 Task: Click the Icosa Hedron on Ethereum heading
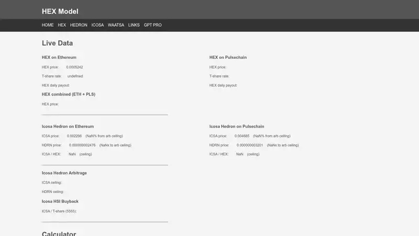[68, 126]
